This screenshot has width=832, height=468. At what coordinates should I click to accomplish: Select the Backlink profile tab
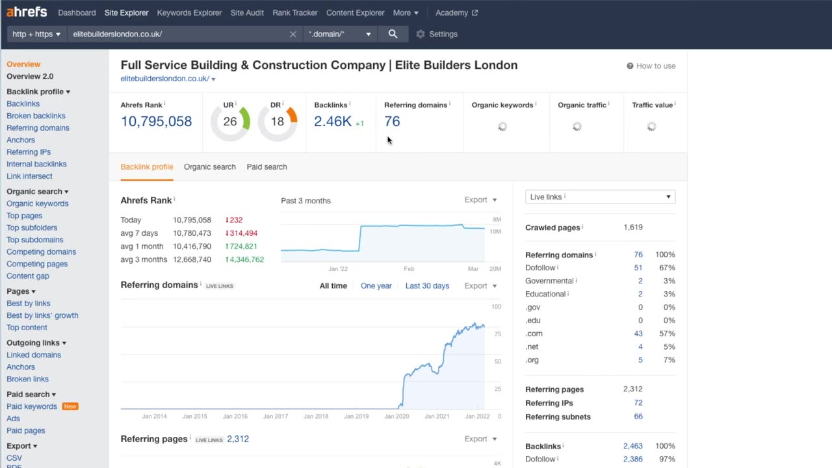147,167
